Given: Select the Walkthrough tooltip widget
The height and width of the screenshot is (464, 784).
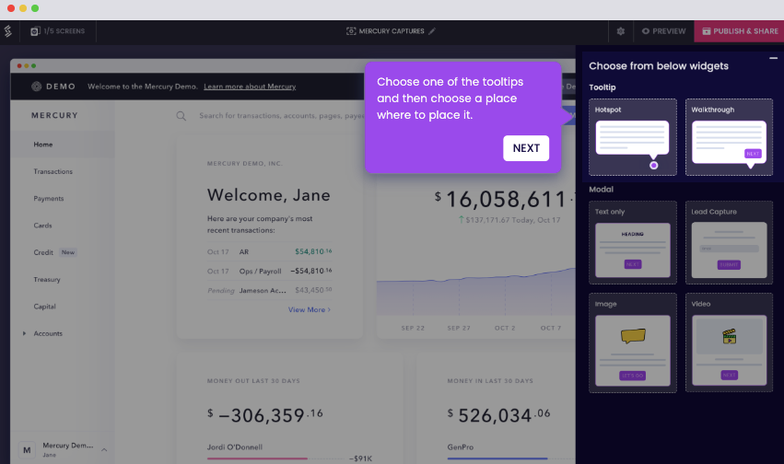Looking at the screenshot, I should click(729, 137).
